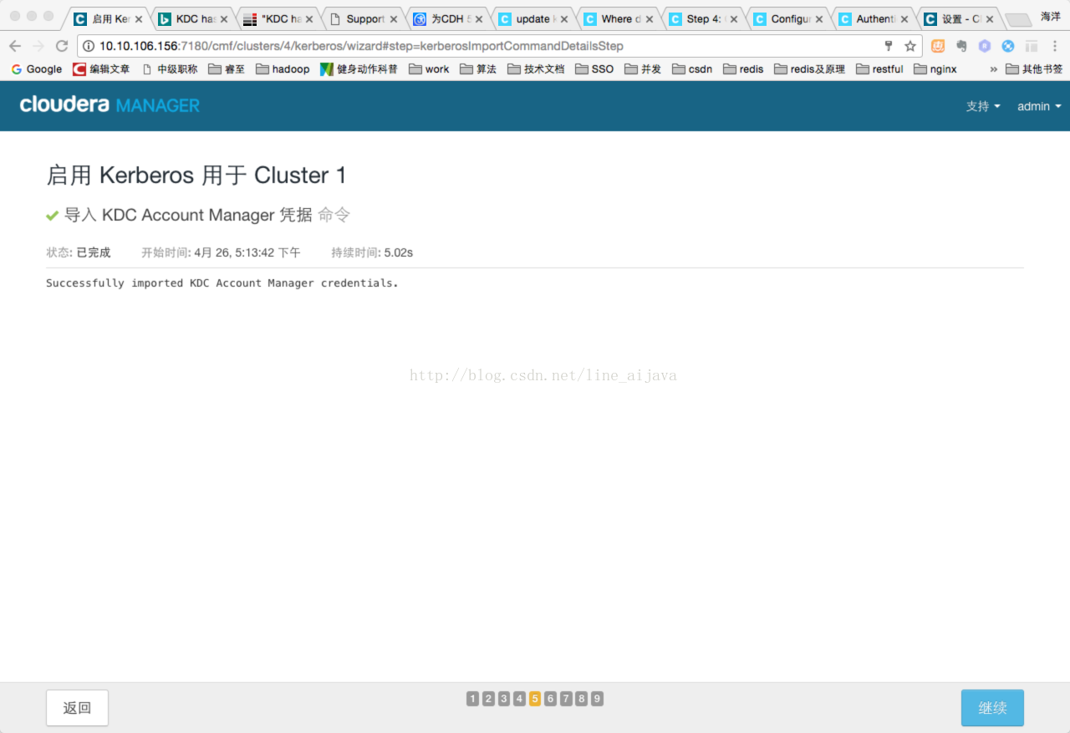Image resolution: width=1070 pixels, height=733 pixels.
Task: Click the blue round extension icon
Action: point(1008,46)
